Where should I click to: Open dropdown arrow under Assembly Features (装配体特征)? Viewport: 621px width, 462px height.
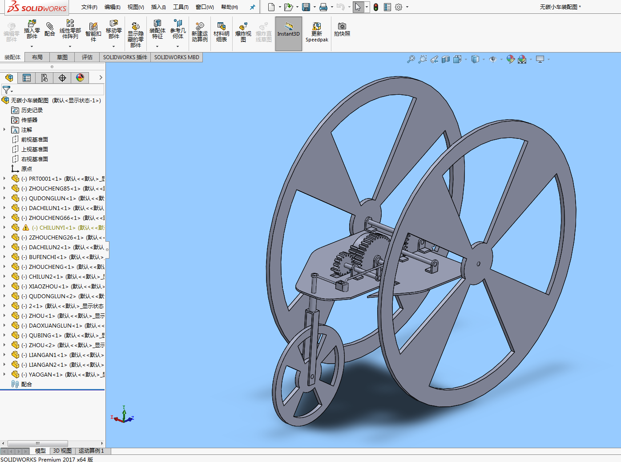pos(157,46)
